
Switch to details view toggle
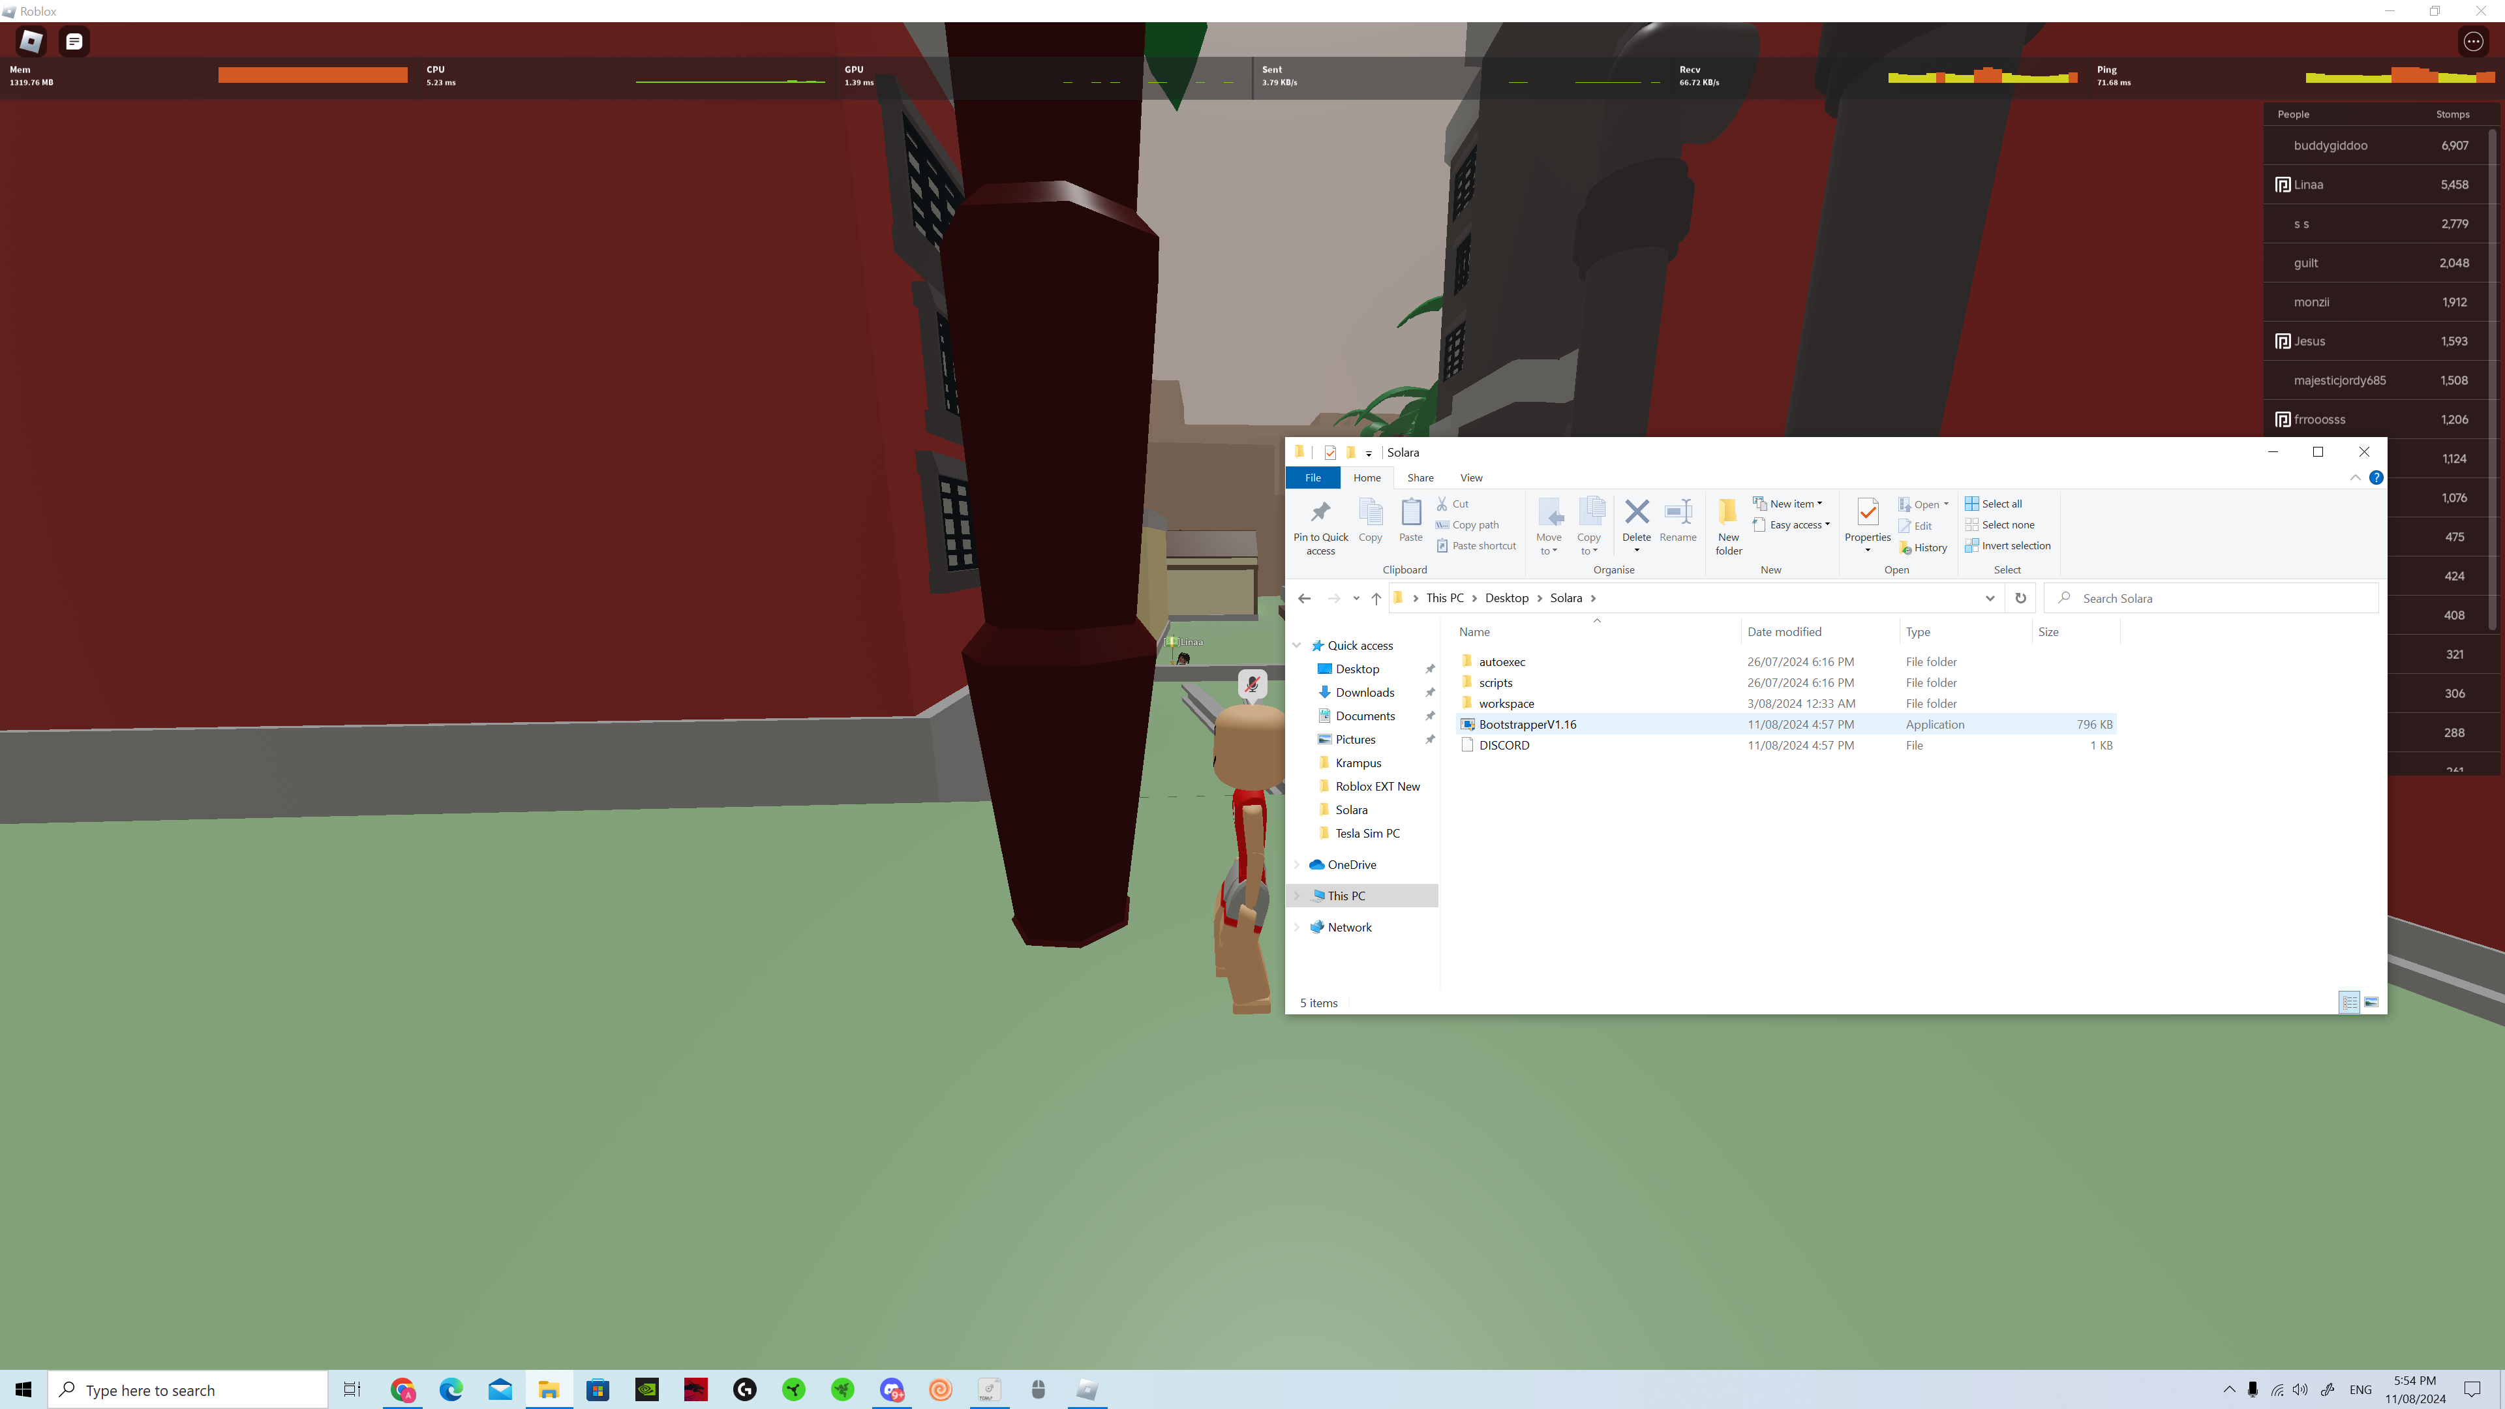click(x=2349, y=1003)
